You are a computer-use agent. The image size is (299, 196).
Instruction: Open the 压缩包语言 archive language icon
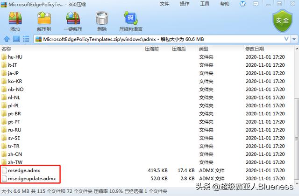[131, 18]
